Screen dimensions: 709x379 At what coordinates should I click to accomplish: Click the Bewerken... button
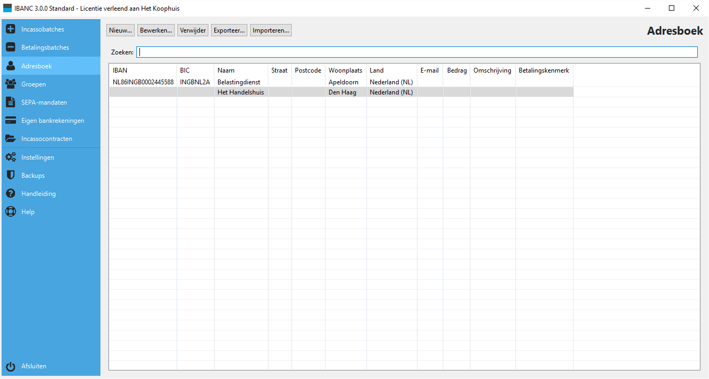tap(156, 30)
